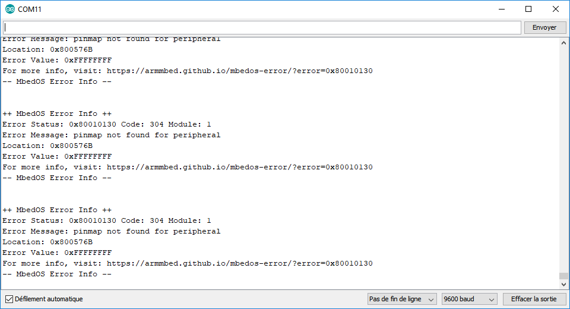Click the final '-- MbedOS Error Info --' line
Viewport: 570px width, 309px height.
57,274
